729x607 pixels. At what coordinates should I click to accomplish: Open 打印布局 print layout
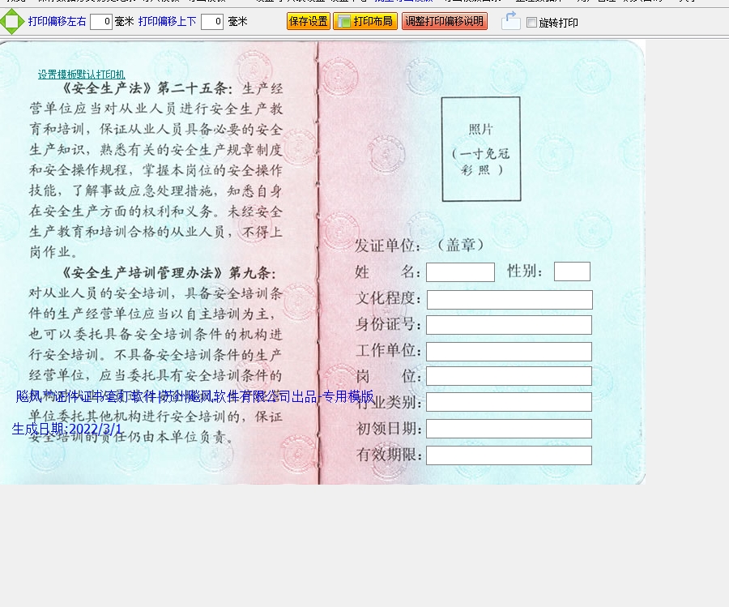click(x=365, y=22)
